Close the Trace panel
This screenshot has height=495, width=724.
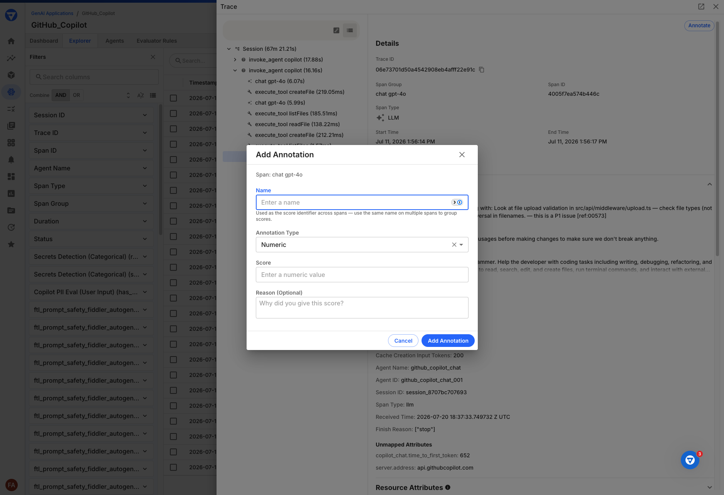tap(716, 7)
